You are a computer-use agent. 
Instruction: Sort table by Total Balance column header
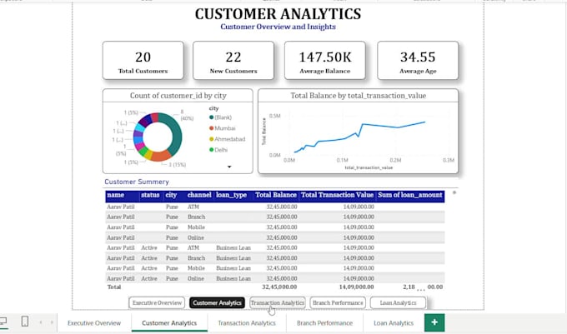[x=275, y=195]
